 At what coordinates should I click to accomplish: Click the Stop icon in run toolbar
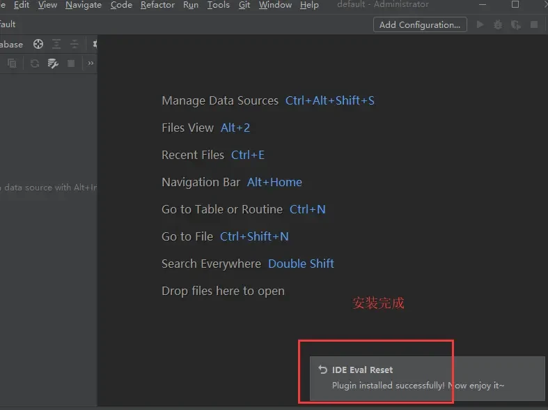[534, 24]
